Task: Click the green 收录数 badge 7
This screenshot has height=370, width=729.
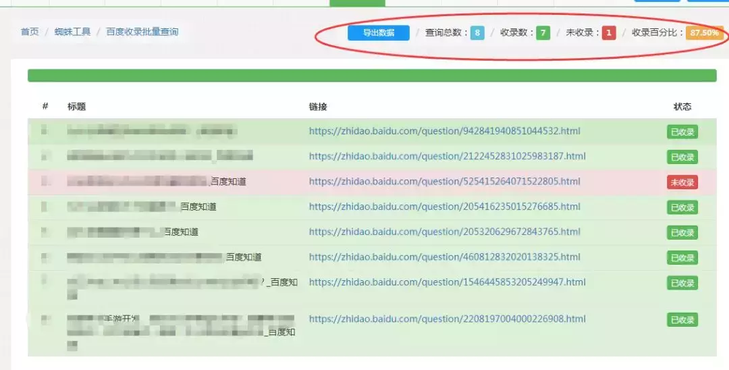Action: pyautogui.click(x=543, y=32)
